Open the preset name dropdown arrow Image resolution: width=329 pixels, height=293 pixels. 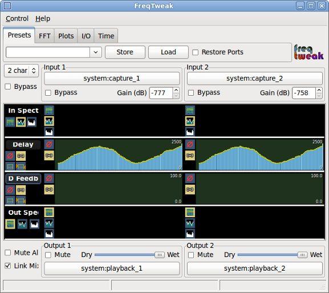coord(96,52)
